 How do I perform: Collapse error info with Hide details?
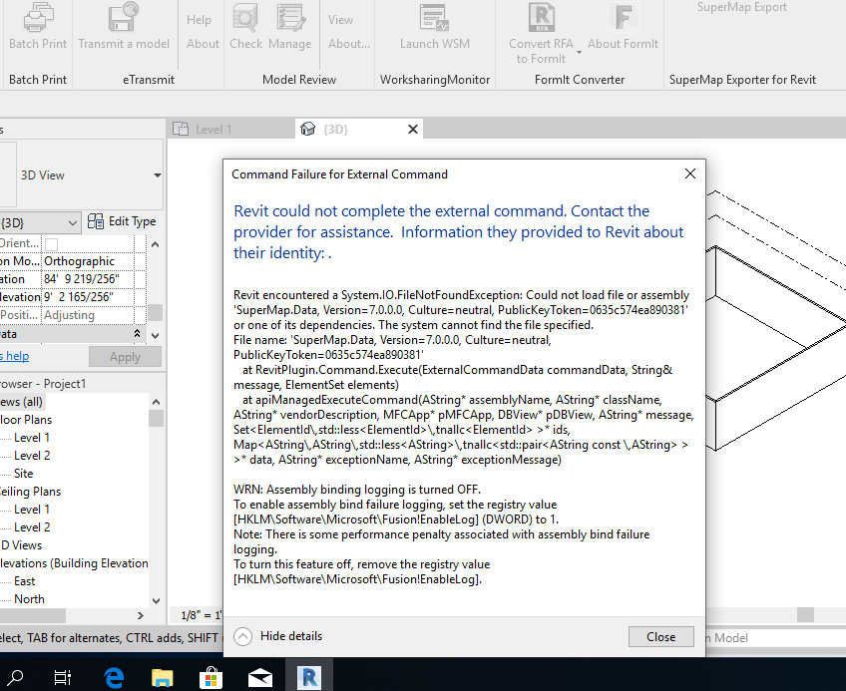pos(278,636)
